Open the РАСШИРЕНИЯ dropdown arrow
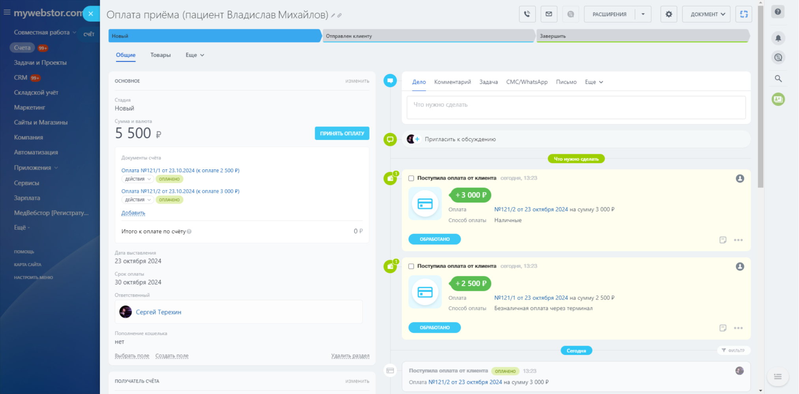 (x=643, y=14)
